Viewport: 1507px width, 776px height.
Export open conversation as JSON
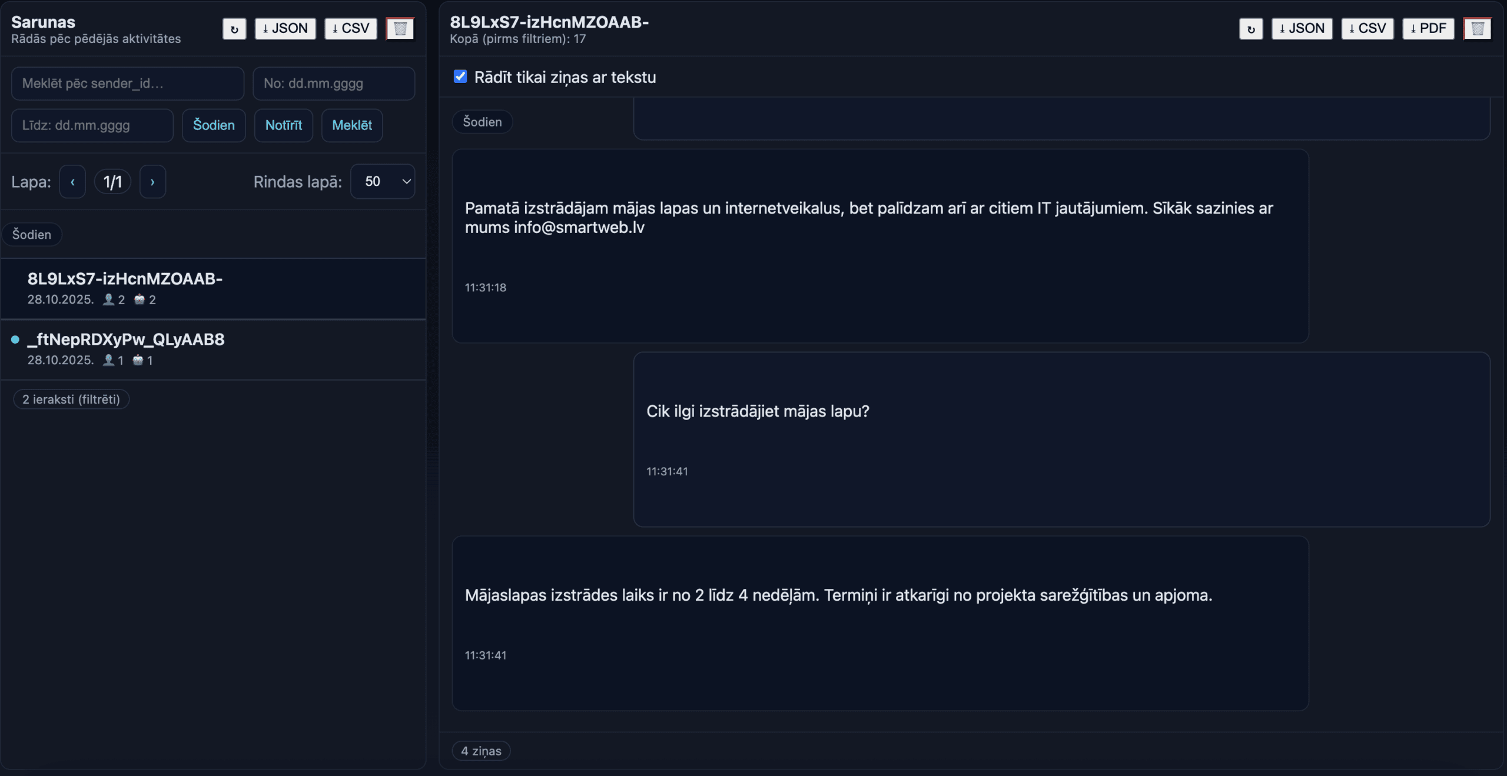click(x=1302, y=28)
